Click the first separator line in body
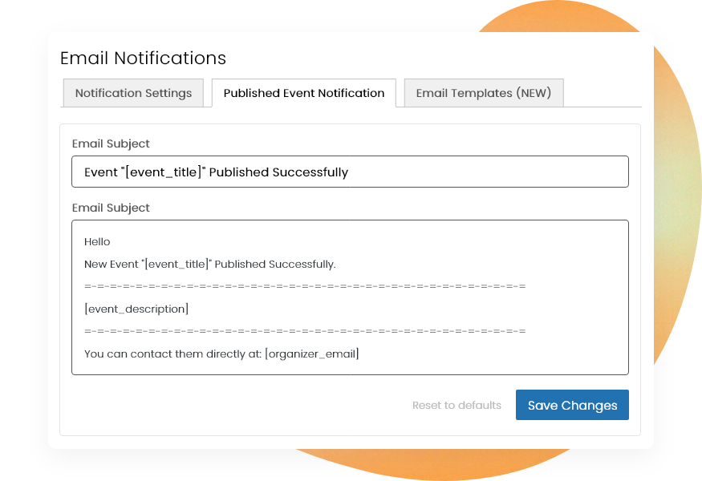The image size is (702, 481). coord(305,286)
